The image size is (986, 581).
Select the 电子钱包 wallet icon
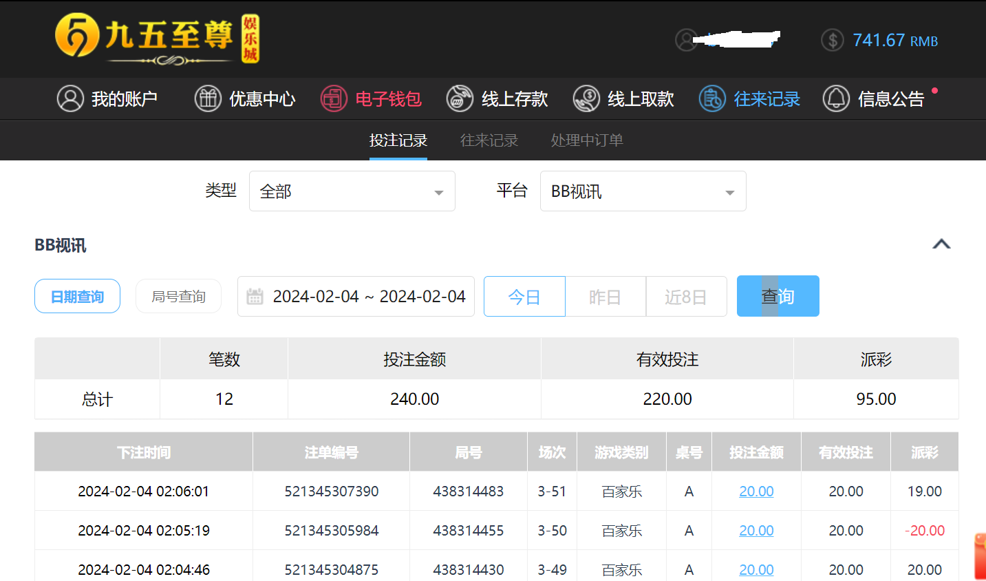tap(334, 99)
